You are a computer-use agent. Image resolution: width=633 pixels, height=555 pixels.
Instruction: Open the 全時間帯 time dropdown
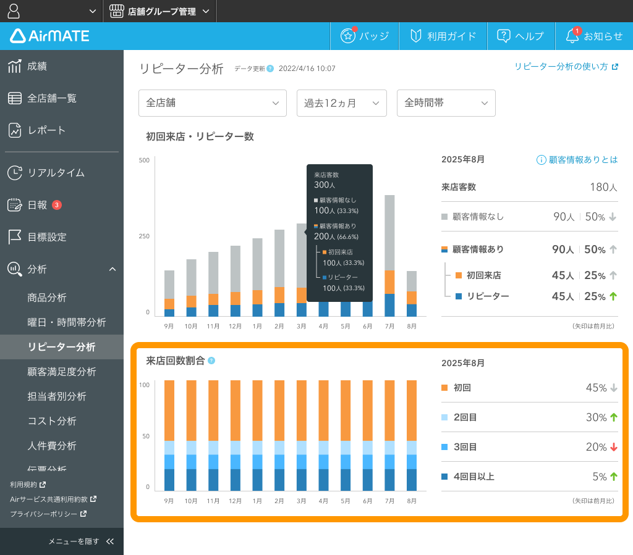point(446,103)
